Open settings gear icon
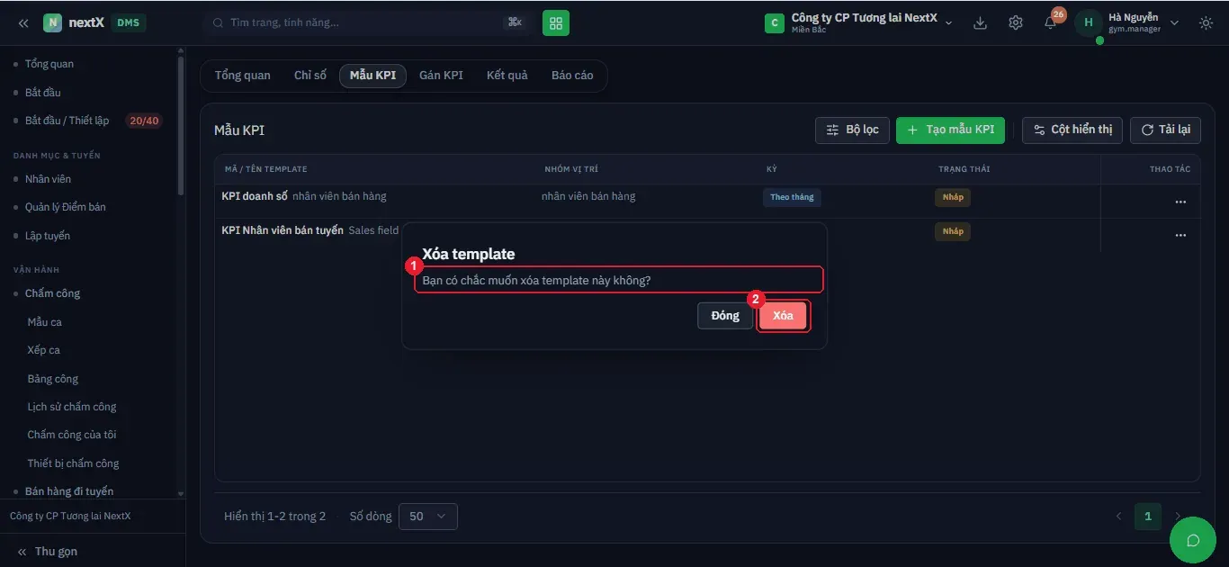The image size is (1229, 567). (1016, 22)
